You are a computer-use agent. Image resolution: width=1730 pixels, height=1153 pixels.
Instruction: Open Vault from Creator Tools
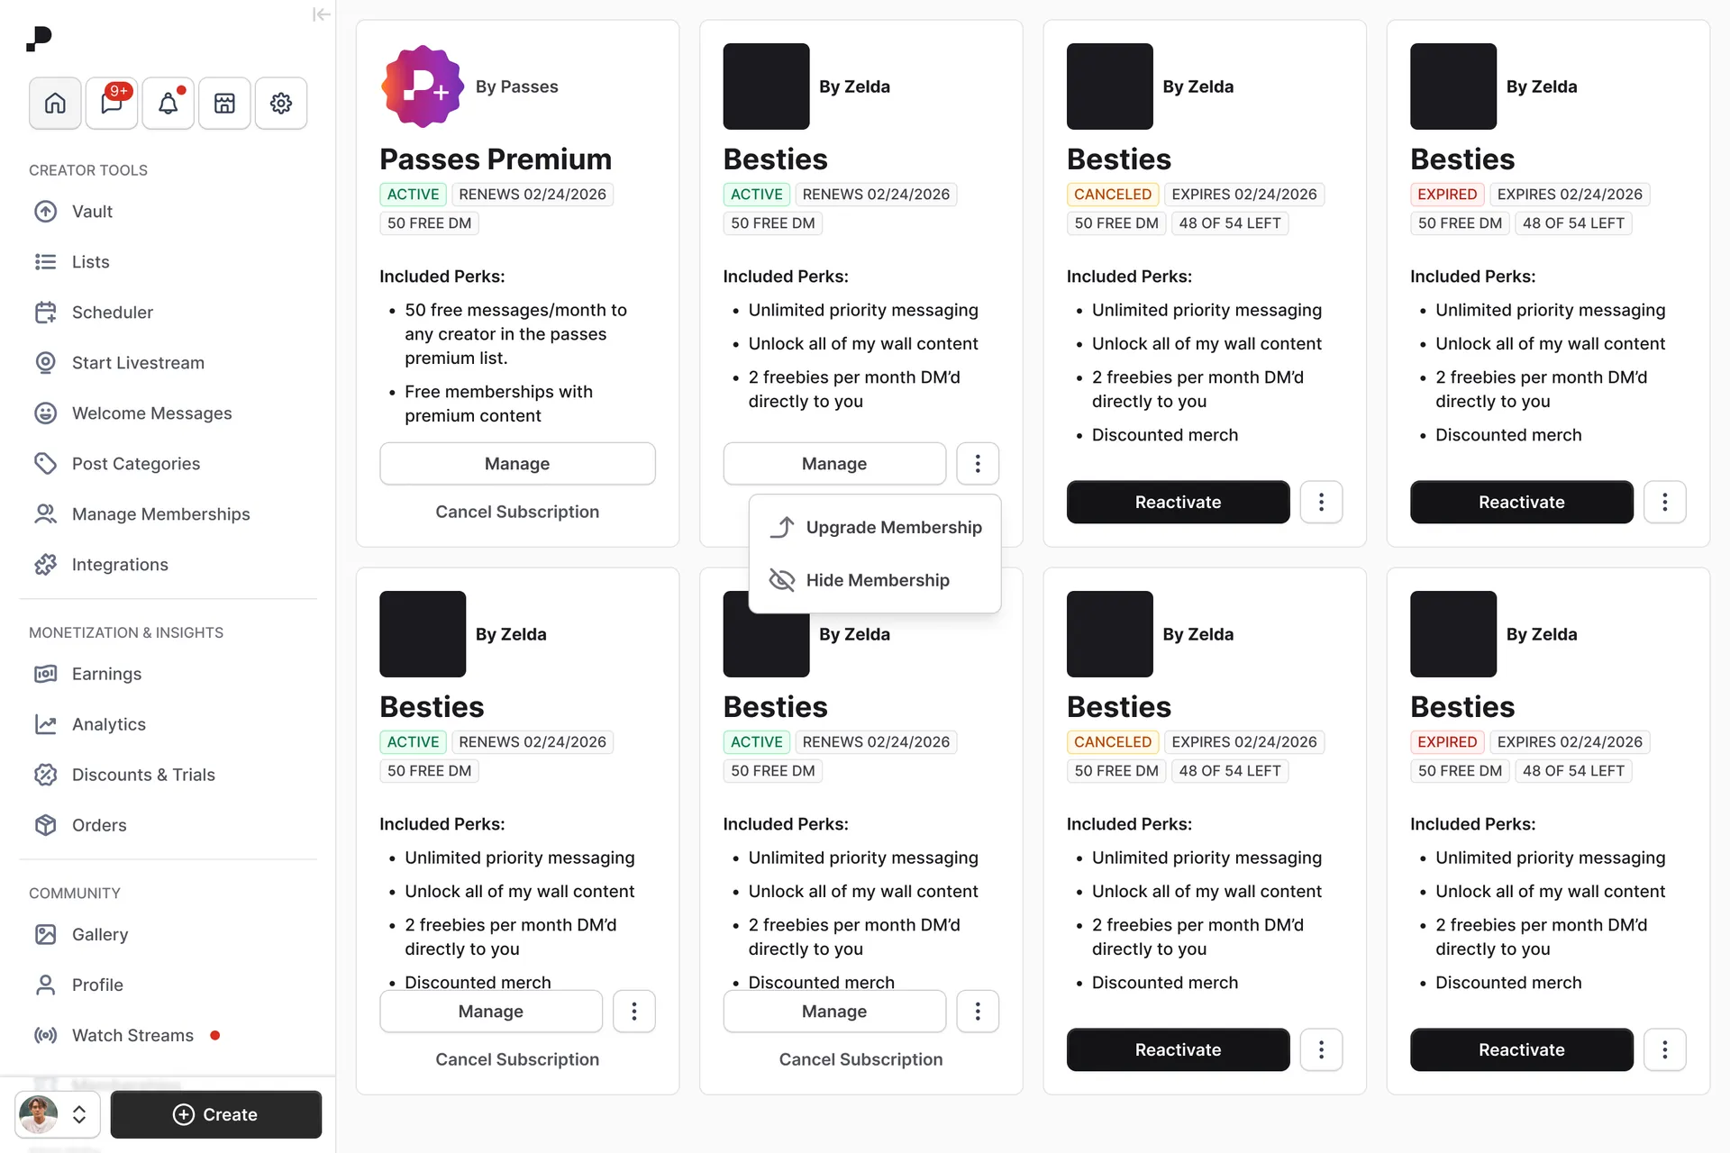tap(92, 212)
